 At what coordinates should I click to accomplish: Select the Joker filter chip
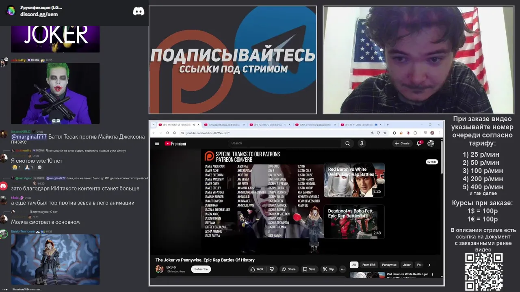pos(407,265)
